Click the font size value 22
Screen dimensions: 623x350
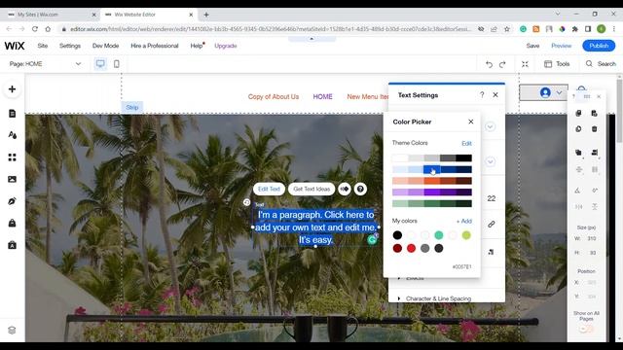pos(492,198)
